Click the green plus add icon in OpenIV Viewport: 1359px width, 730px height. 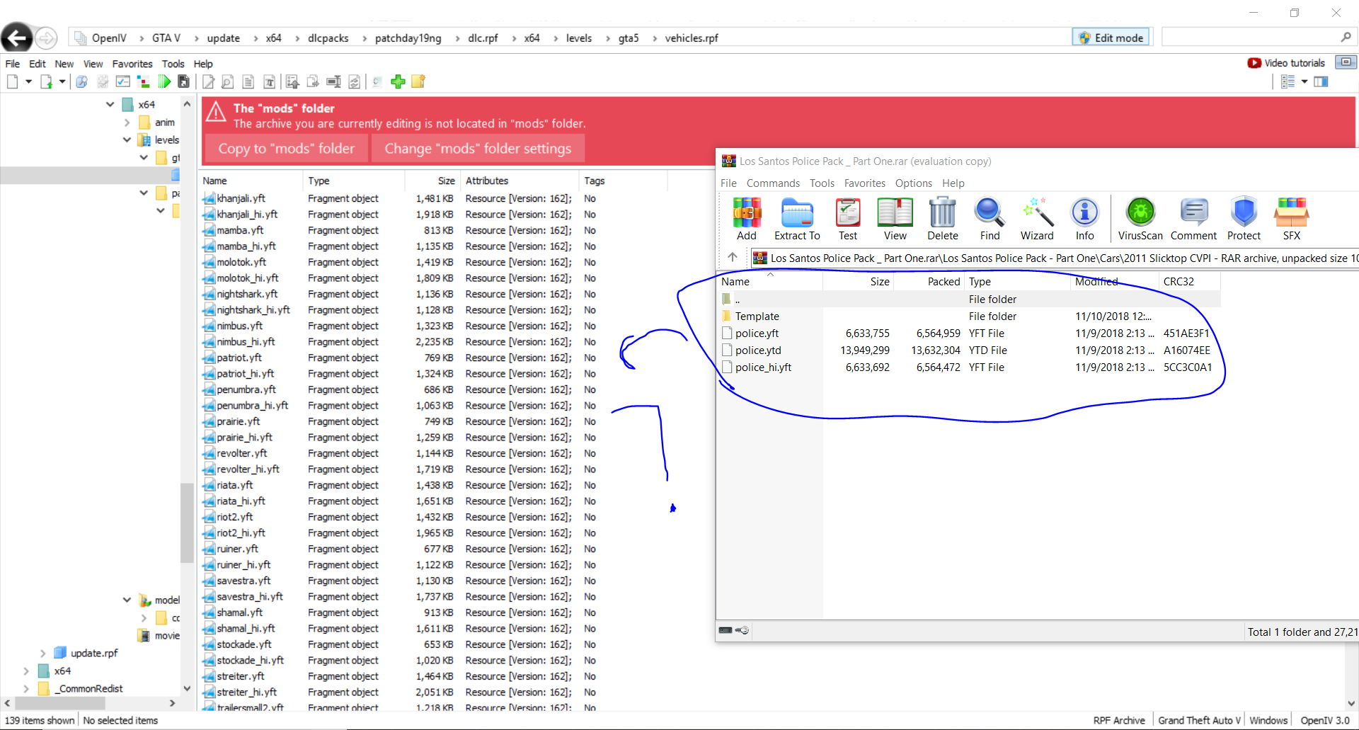click(x=398, y=81)
